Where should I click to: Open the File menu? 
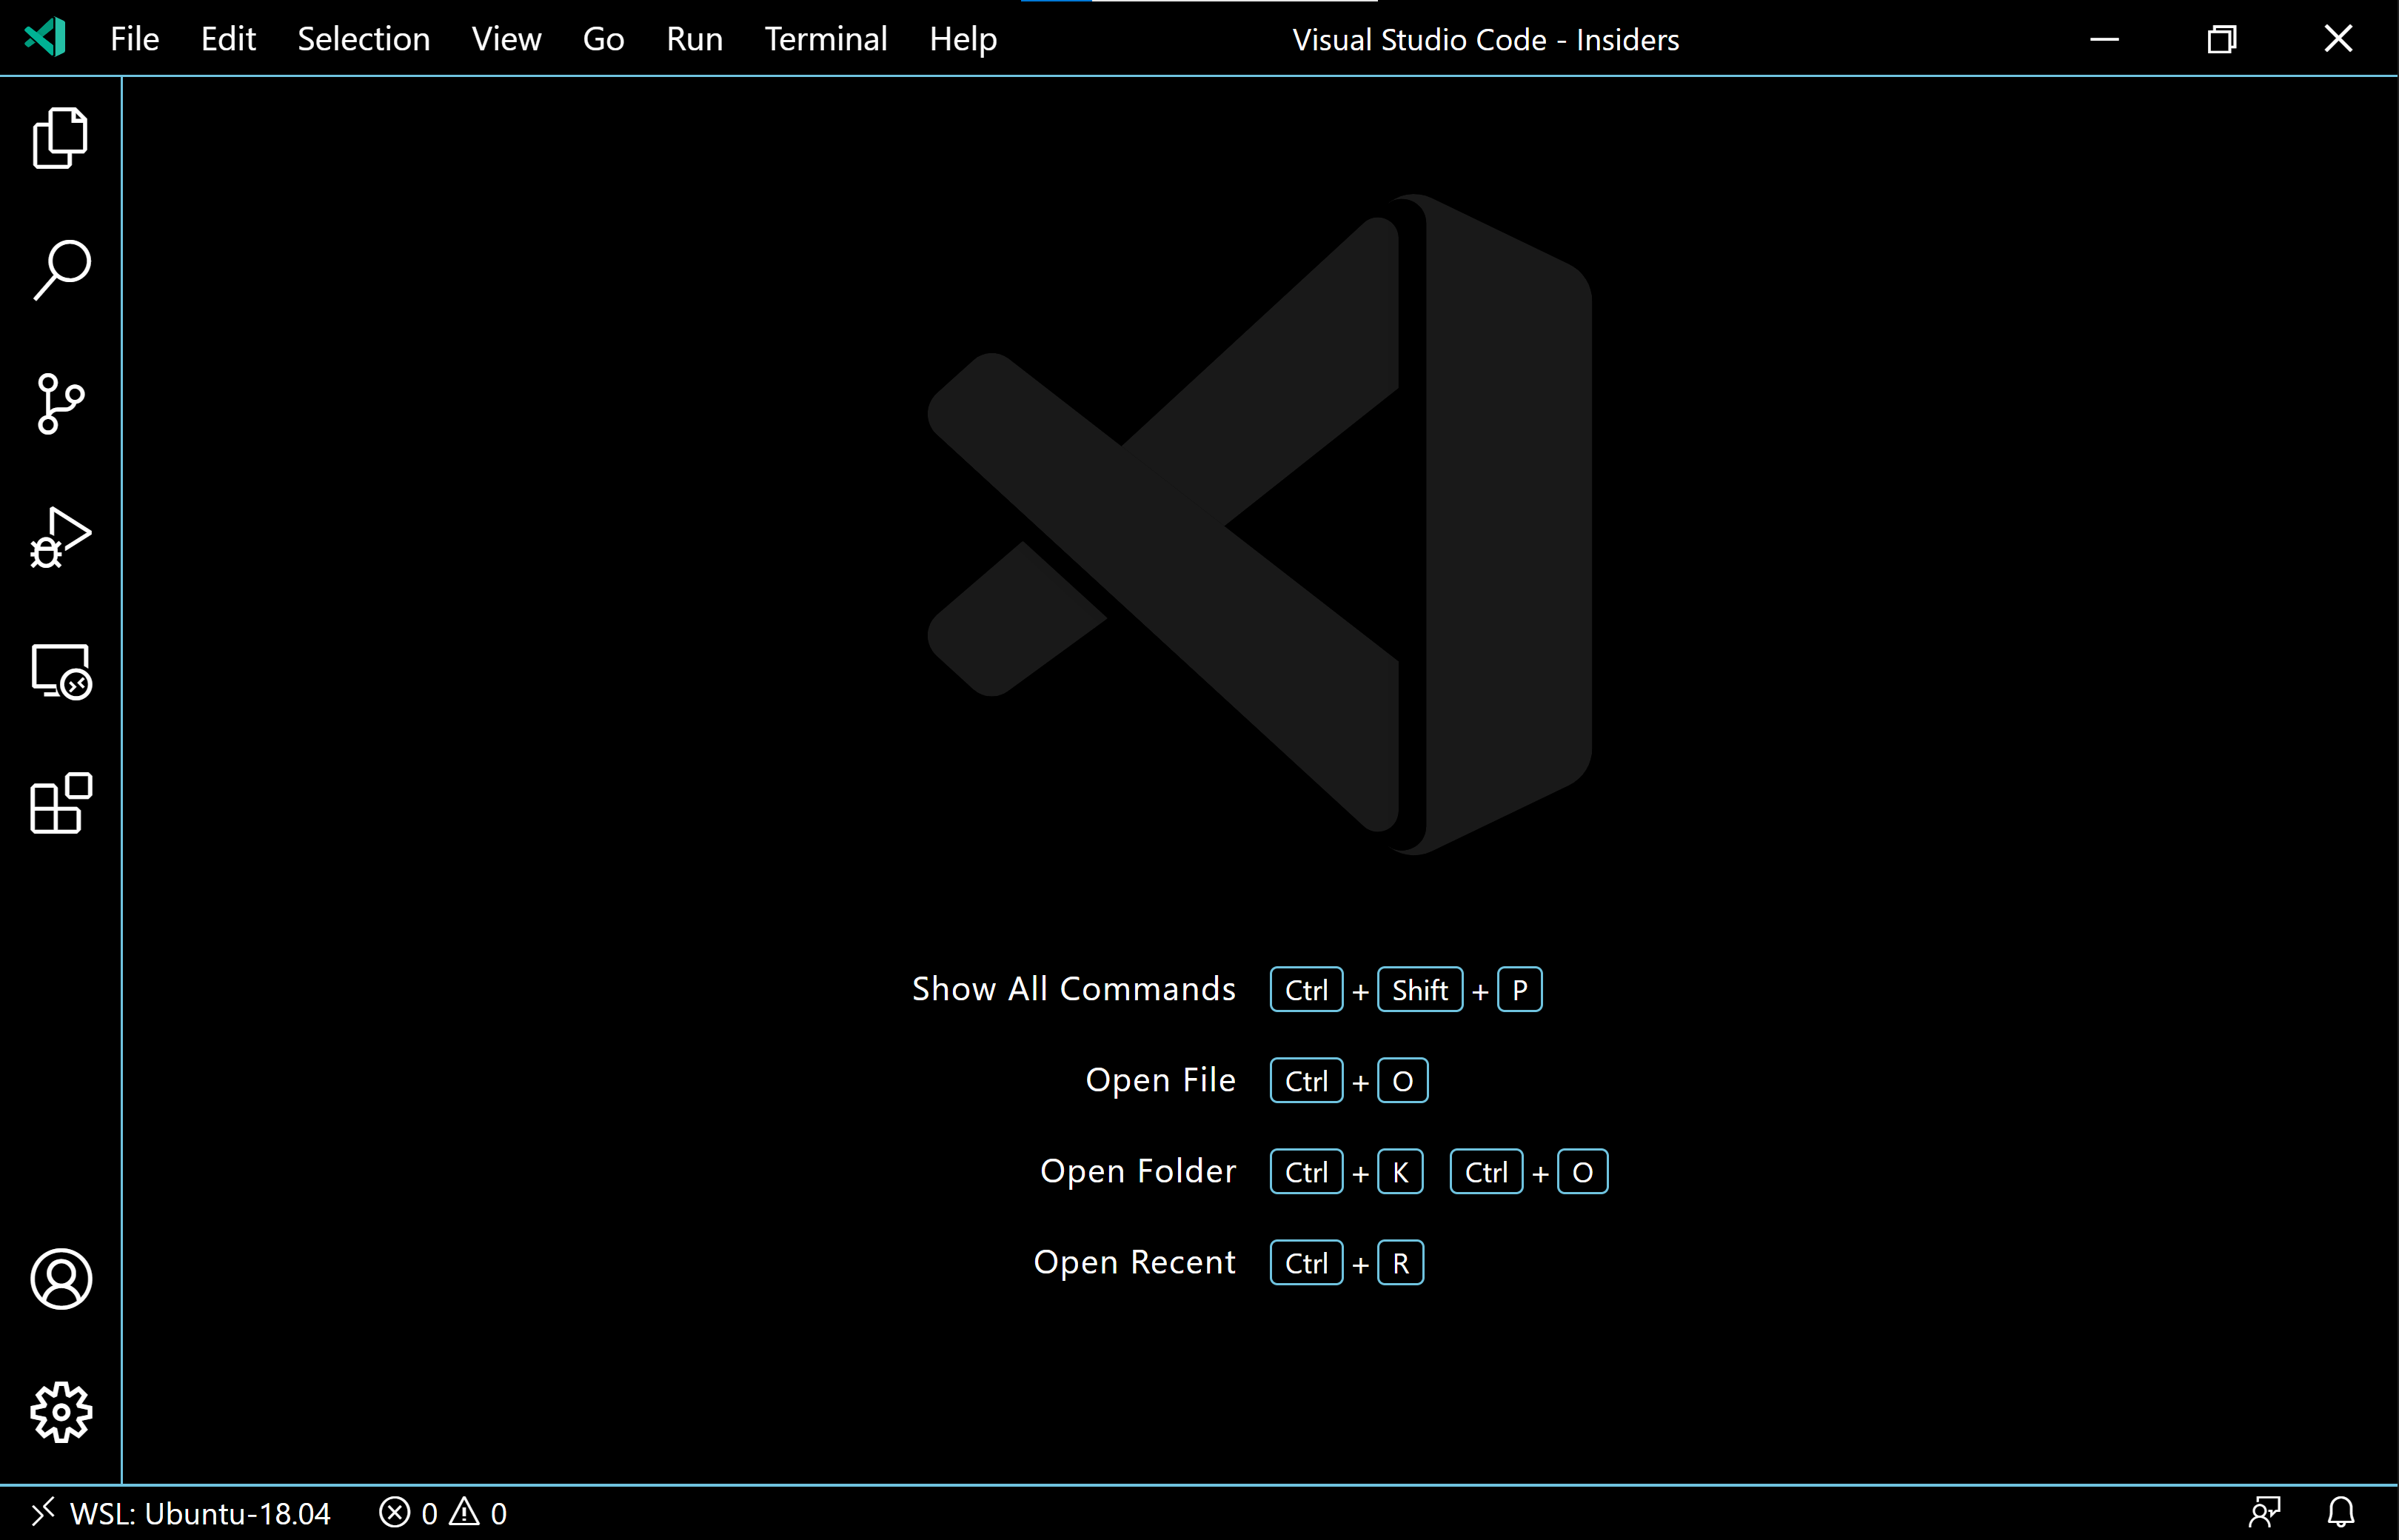(134, 39)
